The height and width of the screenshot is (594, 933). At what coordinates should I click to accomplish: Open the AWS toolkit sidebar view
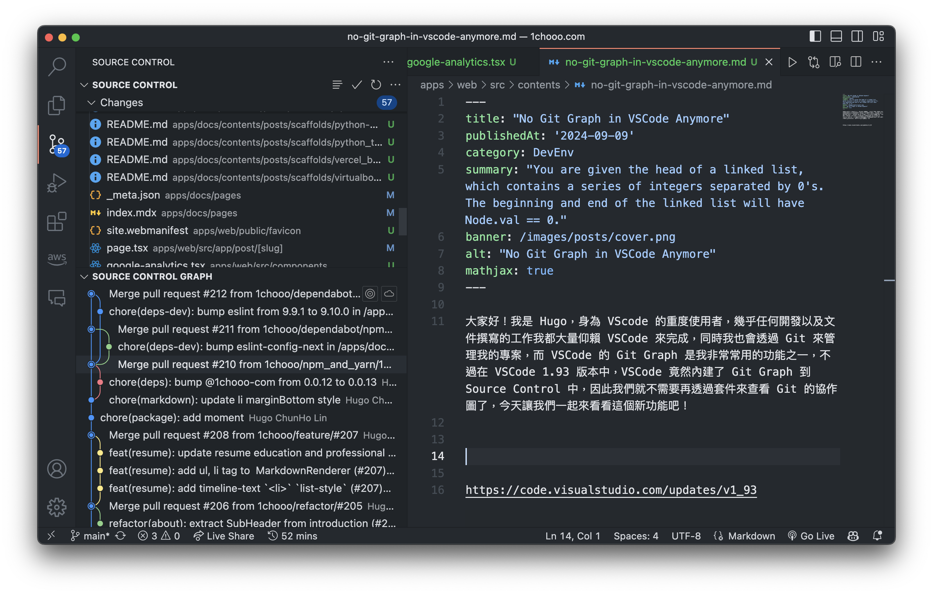click(57, 259)
